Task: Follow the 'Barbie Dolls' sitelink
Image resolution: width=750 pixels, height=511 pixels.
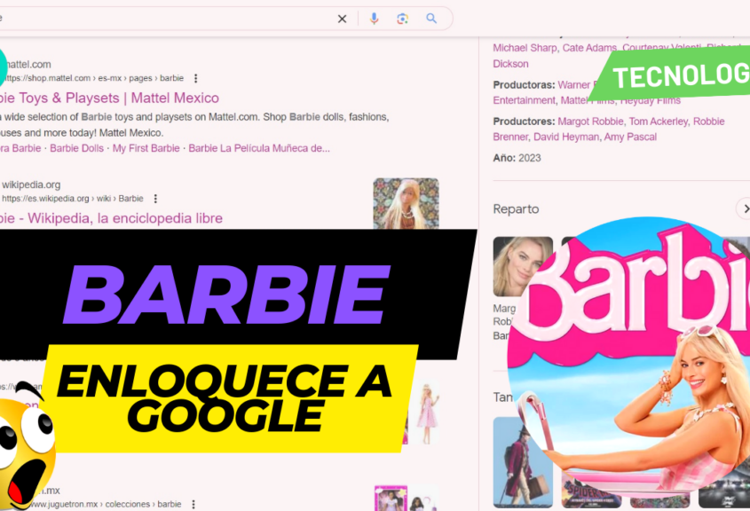Action: pos(76,148)
